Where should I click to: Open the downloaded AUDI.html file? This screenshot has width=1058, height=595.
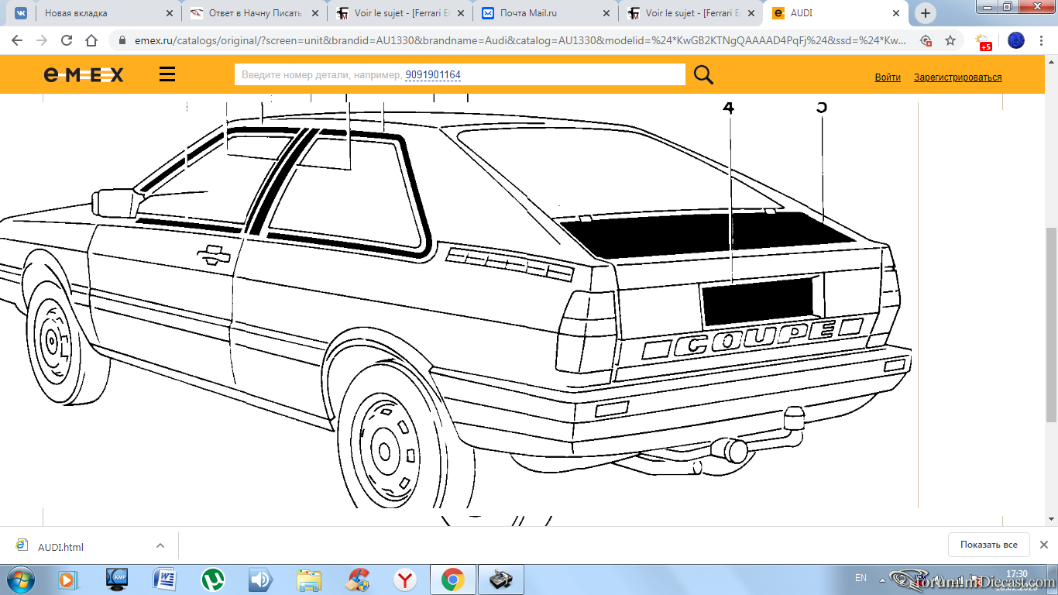coord(60,546)
